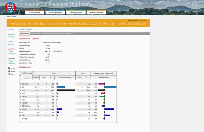
Task: Switch to the Gewählte Bewerber tab
Action: (65, 34)
